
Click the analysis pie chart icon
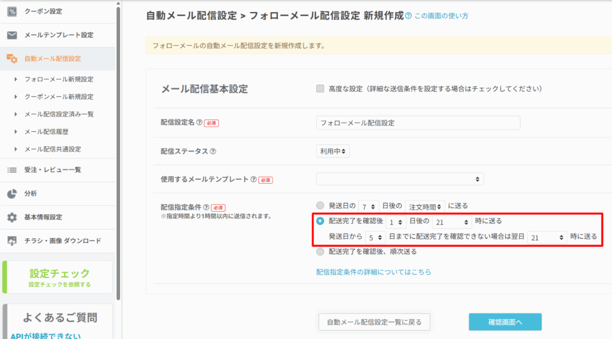pyautogui.click(x=12, y=193)
